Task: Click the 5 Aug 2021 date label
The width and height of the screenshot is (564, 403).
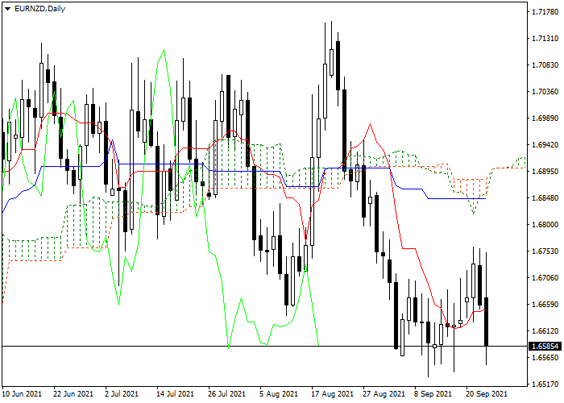Action: (279, 394)
